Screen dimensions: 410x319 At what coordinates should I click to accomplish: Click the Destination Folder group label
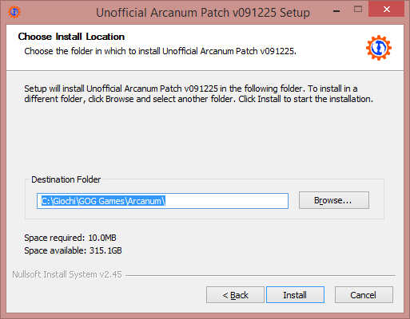[x=66, y=179]
